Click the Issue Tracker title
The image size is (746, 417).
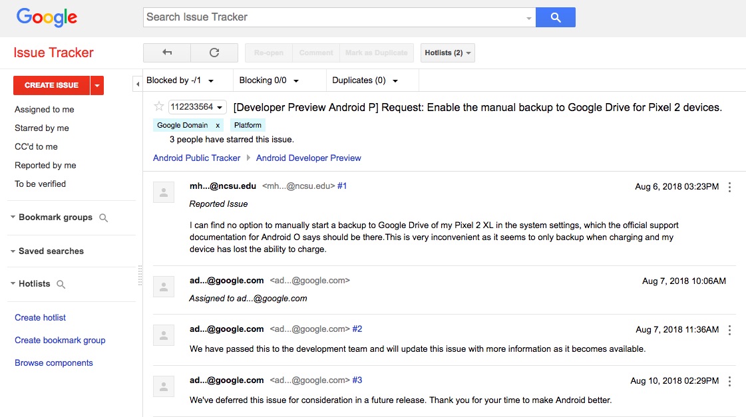point(53,53)
